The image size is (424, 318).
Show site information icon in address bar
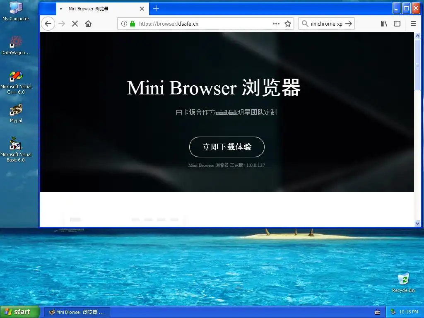(124, 24)
